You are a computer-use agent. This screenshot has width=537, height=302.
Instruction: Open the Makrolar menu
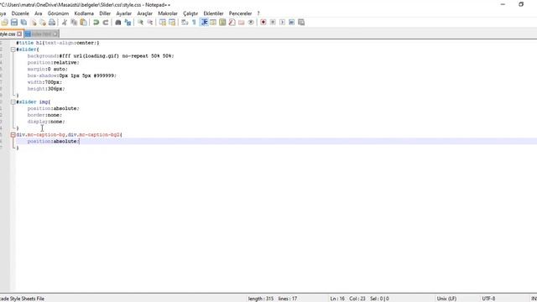point(168,13)
